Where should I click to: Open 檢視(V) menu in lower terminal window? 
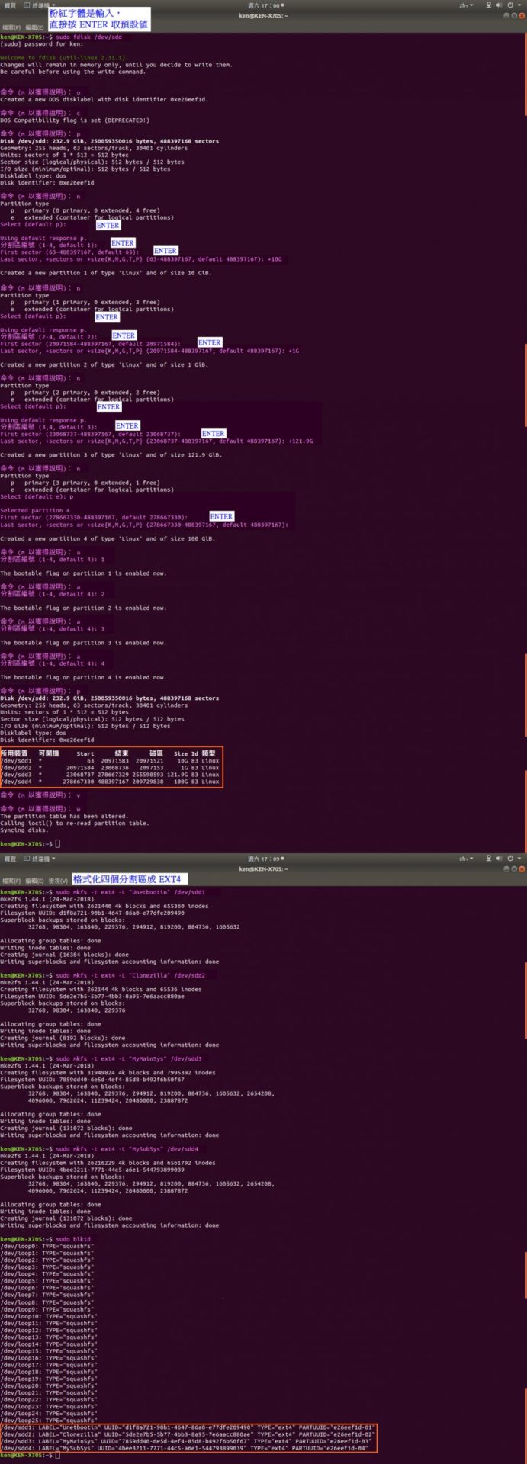tap(58, 881)
